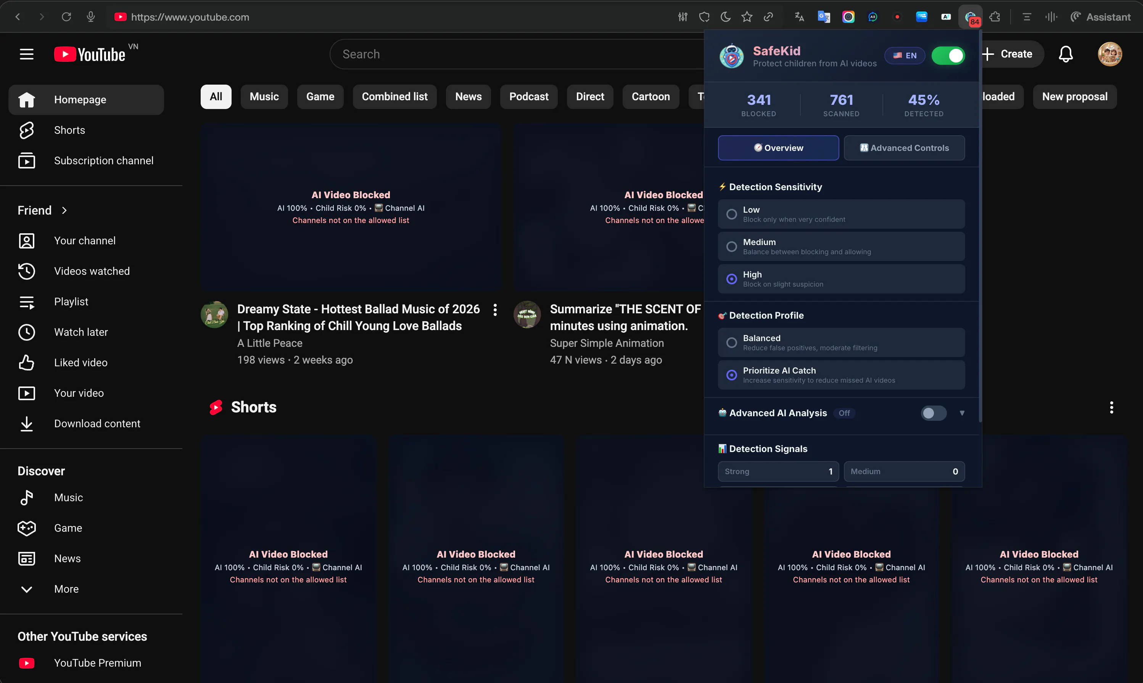The image size is (1143, 683).
Task: Open Download content in sidebar
Action: coord(87,423)
